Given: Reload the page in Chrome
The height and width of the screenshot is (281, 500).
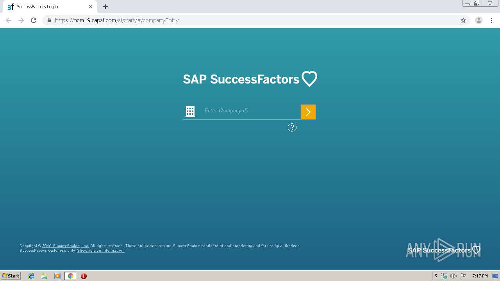Looking at the screenshot, I should (34, 20).
